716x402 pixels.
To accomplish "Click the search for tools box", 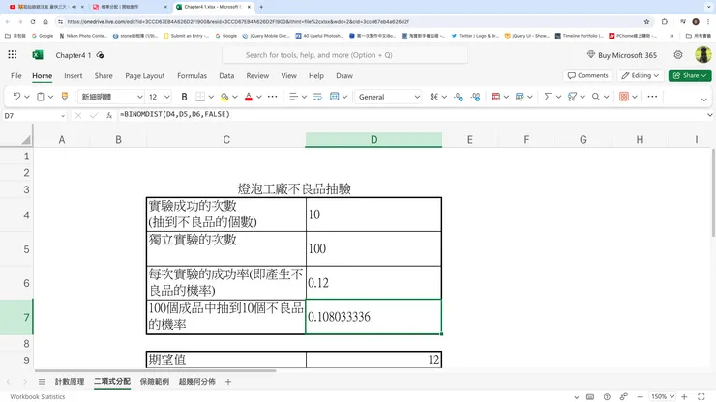I will click(344, 55).
